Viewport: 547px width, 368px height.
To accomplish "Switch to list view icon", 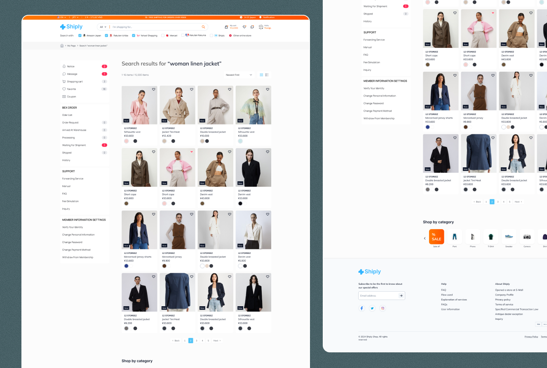I will [x=267, y=75].
